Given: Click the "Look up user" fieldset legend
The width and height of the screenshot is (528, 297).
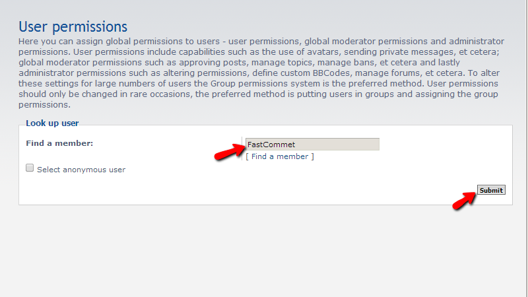Looking at the screenshot, I should 52,123.
